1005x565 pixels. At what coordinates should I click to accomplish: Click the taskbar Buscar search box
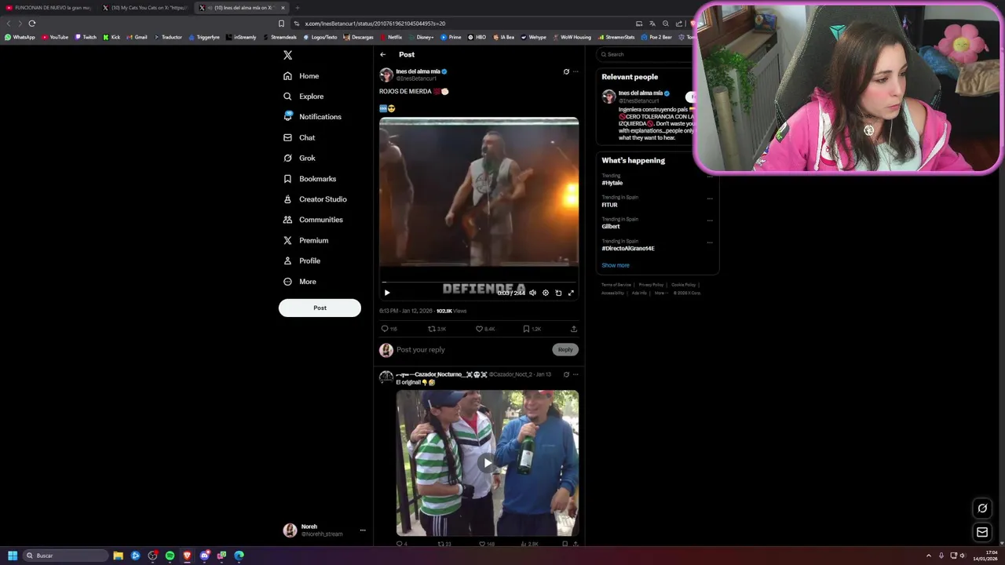pyautogui.click(x=65, y=556)
